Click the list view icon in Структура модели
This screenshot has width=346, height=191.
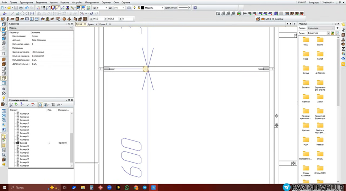pyautogui.click(x=53, y=105)
